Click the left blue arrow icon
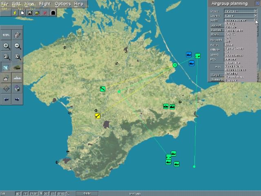The width and height of the screenshot is (261, 196). 7,99
